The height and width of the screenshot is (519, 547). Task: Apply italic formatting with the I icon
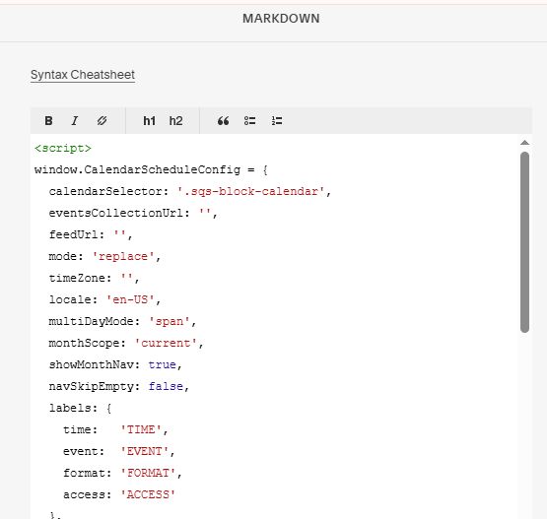(x=75, y=121)
